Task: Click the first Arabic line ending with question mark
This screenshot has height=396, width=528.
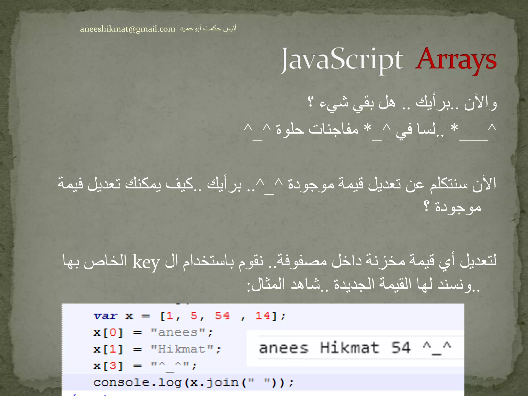Action: click(402, 103)
